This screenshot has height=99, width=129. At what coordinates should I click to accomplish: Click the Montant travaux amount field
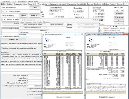tap(57, 11)
